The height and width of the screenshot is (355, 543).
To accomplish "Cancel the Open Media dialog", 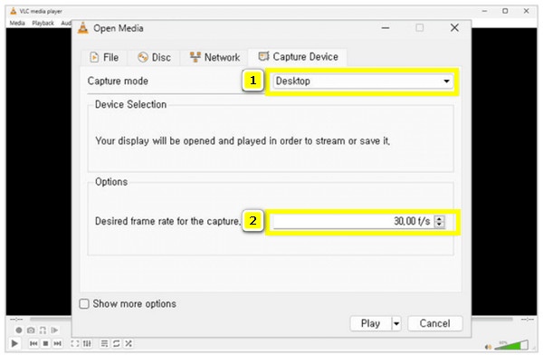I will [435, 323].
